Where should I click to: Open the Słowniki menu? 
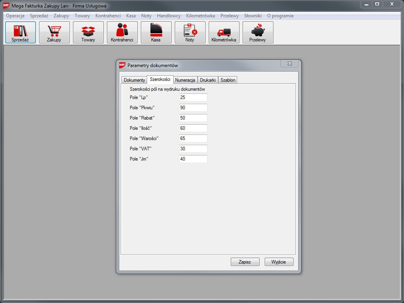pos(252,16)
